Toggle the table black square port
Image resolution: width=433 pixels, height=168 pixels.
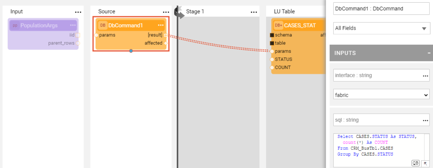[272, 43]
